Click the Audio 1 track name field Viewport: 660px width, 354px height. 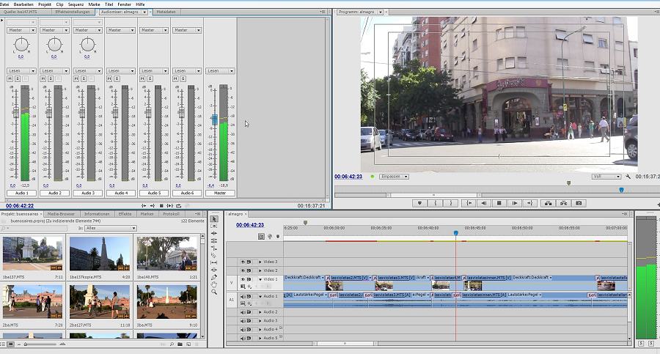coord(21,193)
